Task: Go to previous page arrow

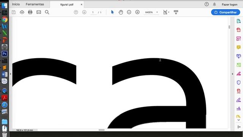Action: tap(76, 12)
